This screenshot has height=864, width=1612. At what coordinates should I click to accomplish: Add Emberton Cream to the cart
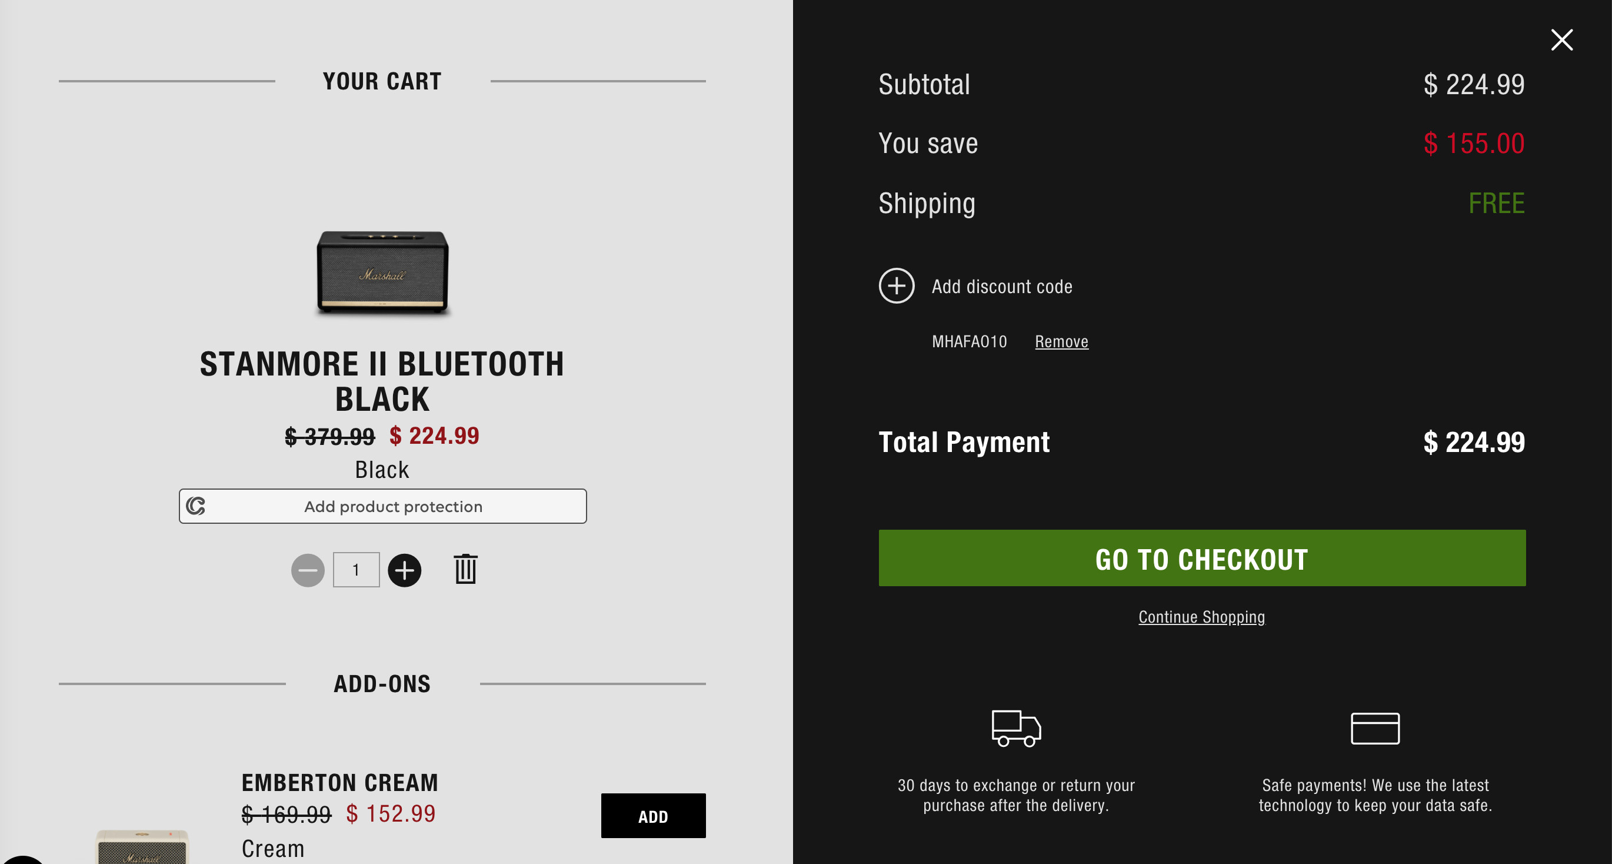click(652, 815)
